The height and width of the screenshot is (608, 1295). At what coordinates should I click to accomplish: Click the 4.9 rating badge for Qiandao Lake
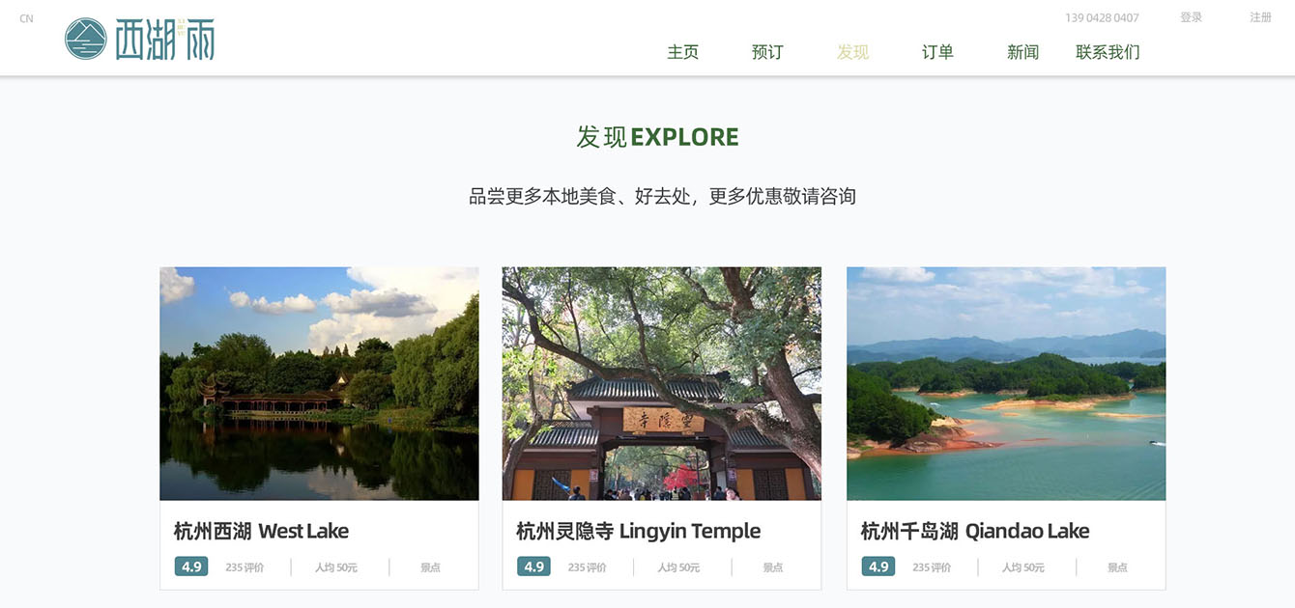pyautogui.click(x=878, y=567)
